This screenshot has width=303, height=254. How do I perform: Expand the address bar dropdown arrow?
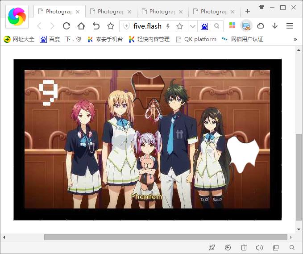[192, 26]
